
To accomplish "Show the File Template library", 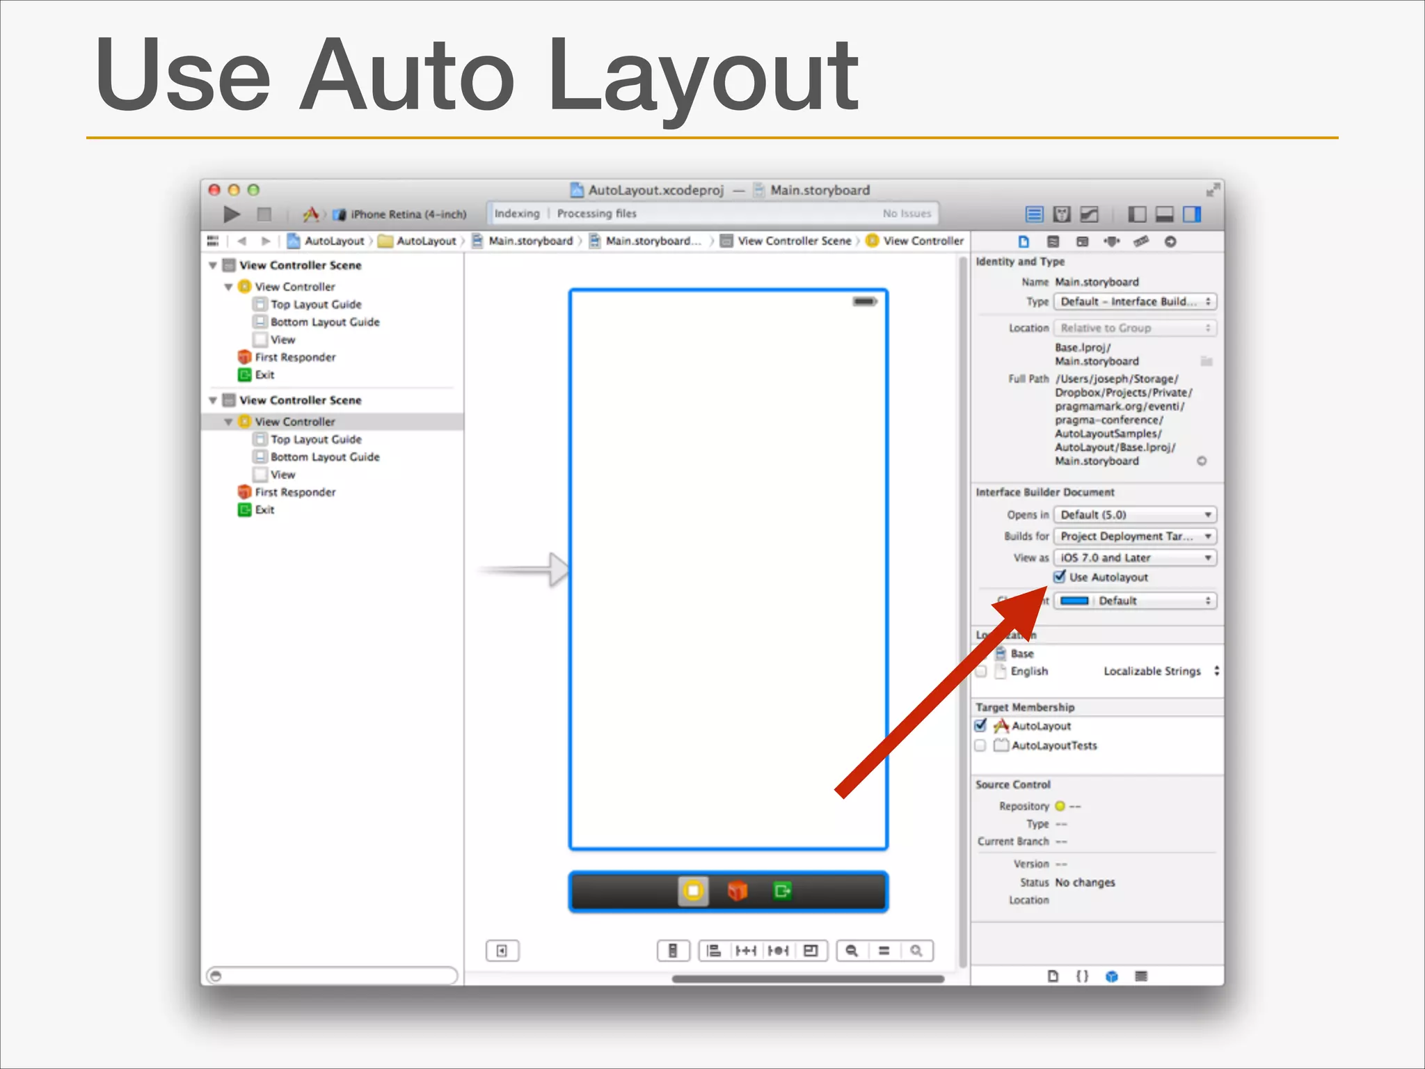I will pos(1053,976).
